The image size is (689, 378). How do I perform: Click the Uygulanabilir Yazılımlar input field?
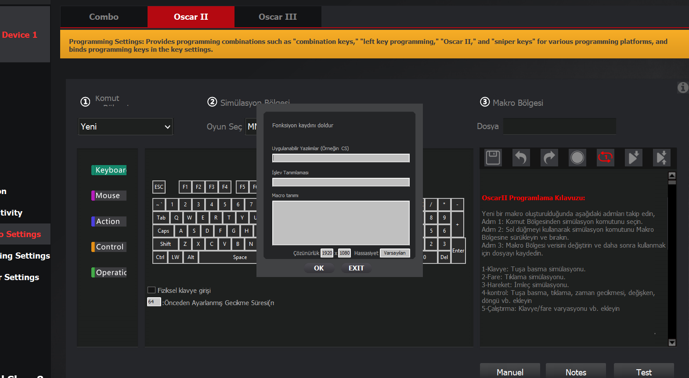341,158
